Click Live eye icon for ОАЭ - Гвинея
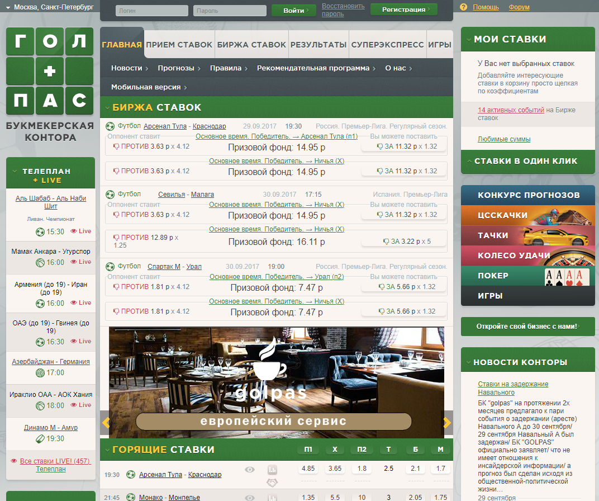The height and width of the screenshot is (501, 599). point(74,341)
